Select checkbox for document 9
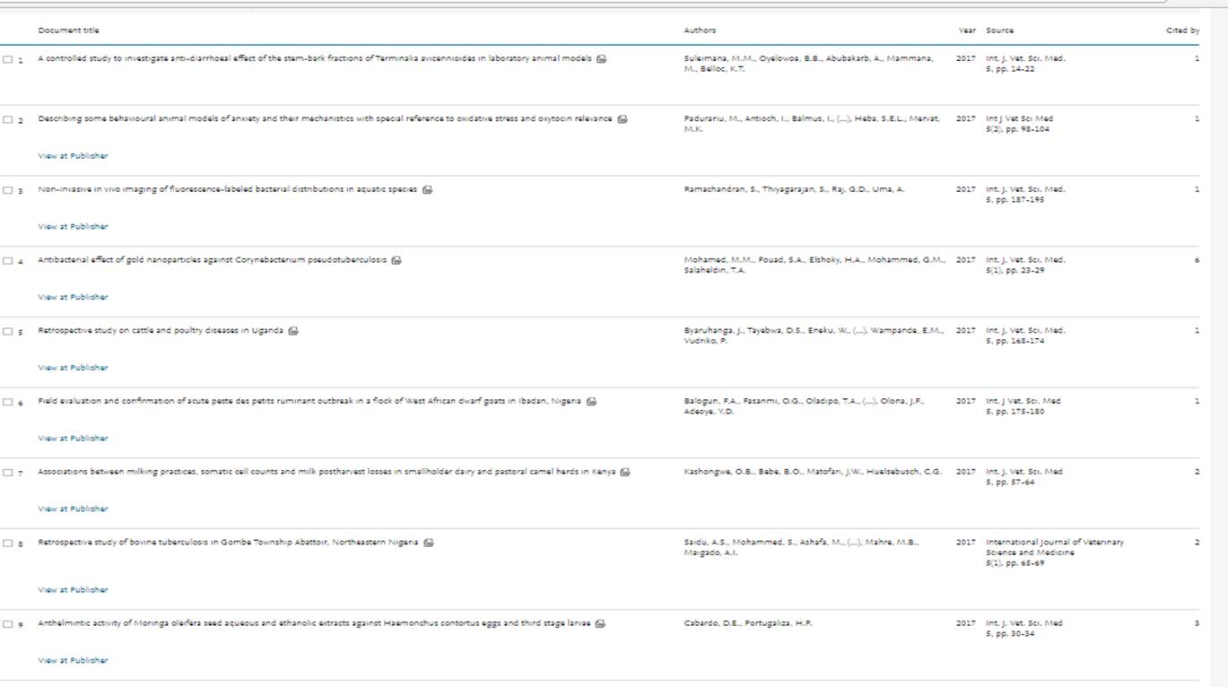This screenshot has width=1228, height=687. pos(8,624)
